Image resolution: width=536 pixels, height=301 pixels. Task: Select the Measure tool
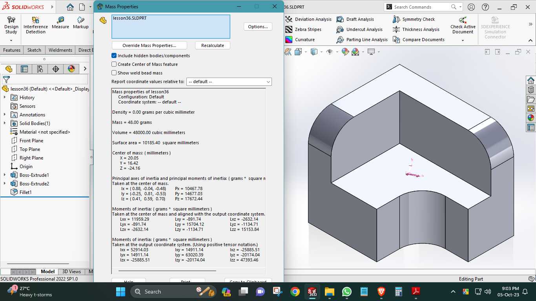pos(60,23)
